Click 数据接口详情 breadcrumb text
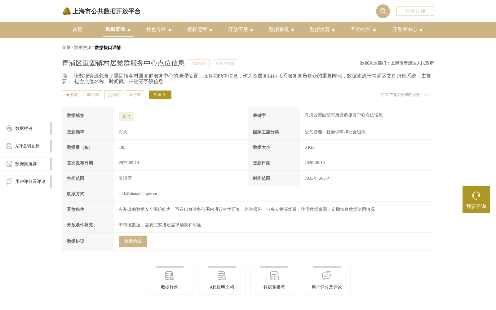Viewport: 496px width, 310px height. pos(108,48)
